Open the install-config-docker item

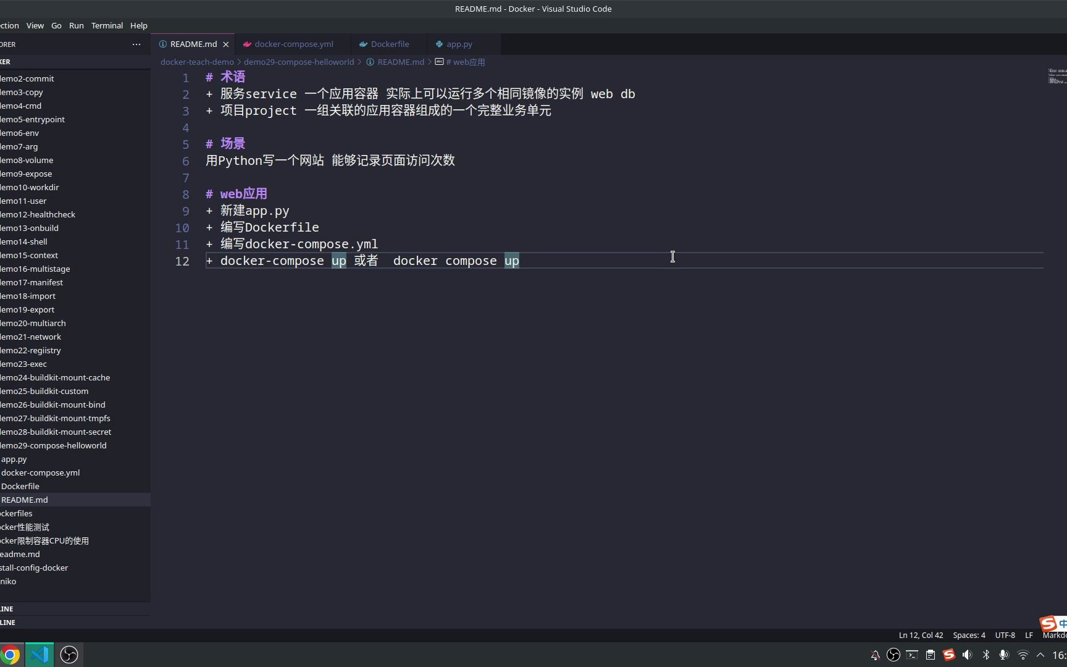click(x=75, y=568)
